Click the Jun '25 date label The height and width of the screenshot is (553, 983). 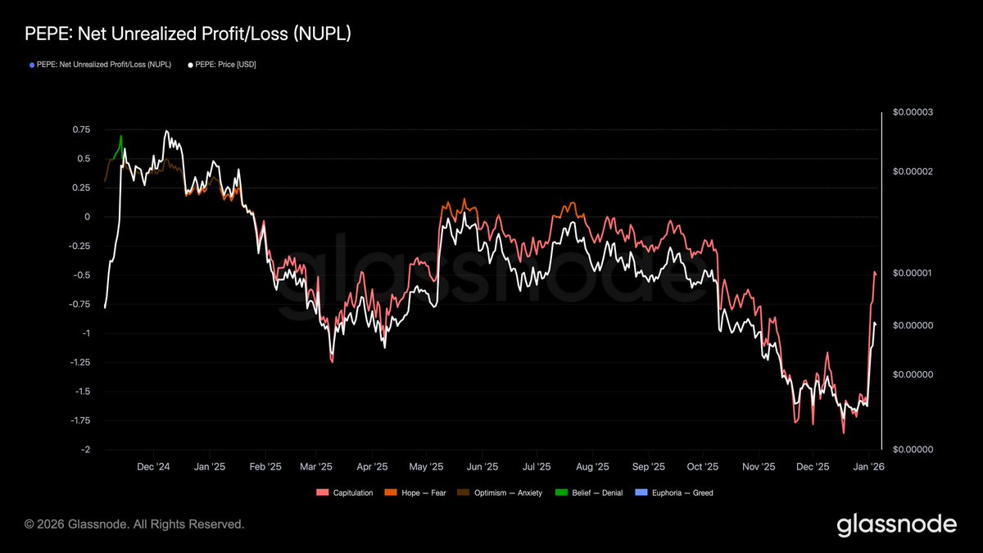[482, 467]
